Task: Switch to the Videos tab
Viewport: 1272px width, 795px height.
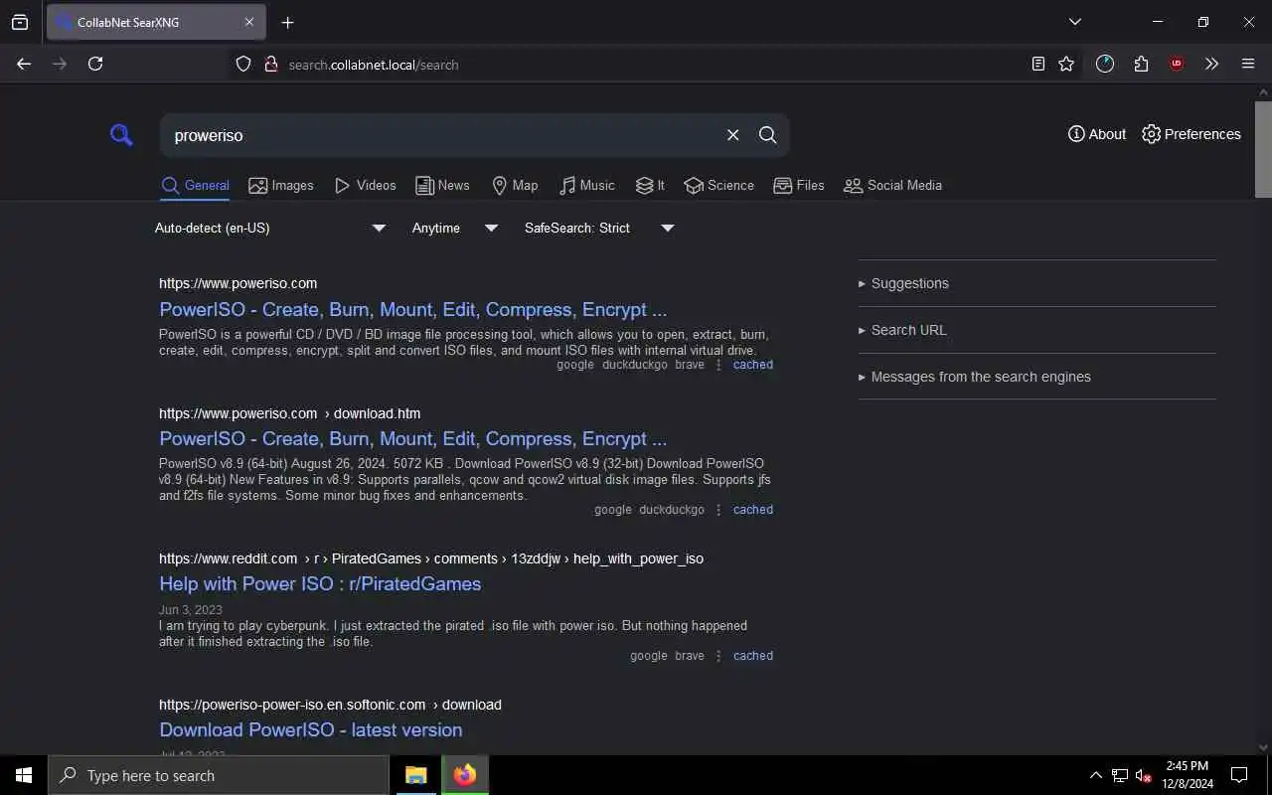Action: [x=365, y=186]
